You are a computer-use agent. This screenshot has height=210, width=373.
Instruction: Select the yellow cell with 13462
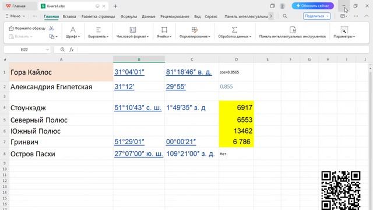236,131
